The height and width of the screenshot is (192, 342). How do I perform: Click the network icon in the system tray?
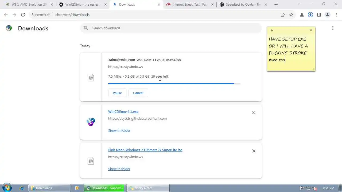pos(309,188)
